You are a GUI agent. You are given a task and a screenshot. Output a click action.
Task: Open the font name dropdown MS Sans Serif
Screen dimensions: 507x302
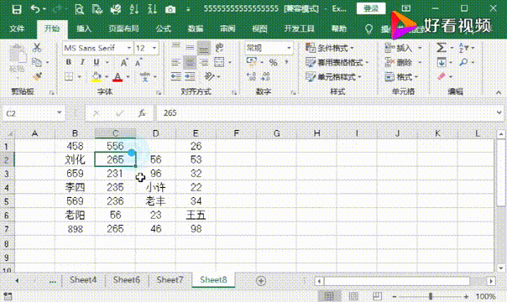129,48
